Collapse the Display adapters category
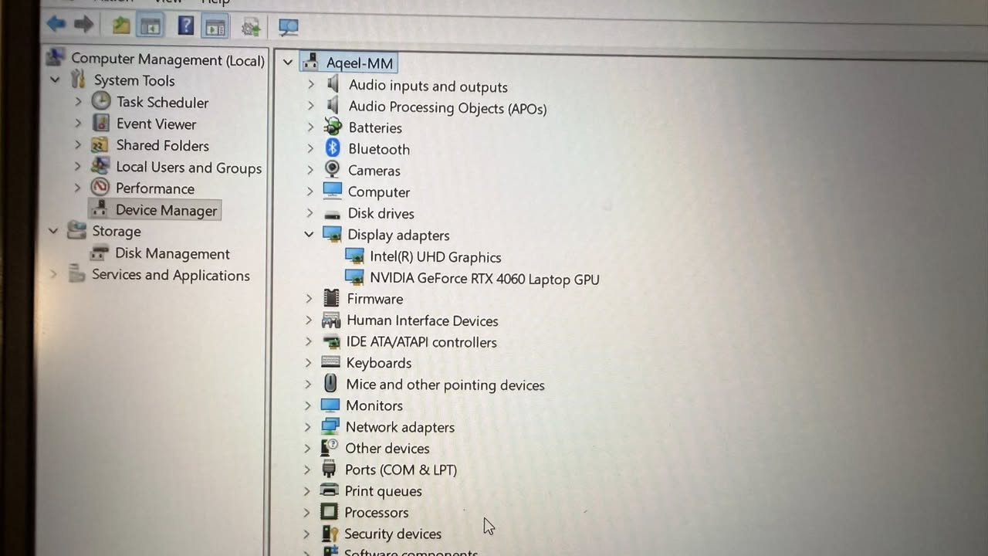The image size is (988, 556). [309, 234]
